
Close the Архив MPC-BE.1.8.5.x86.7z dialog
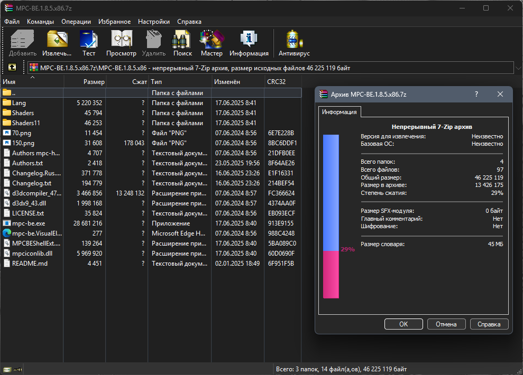(x=500, y=94)
